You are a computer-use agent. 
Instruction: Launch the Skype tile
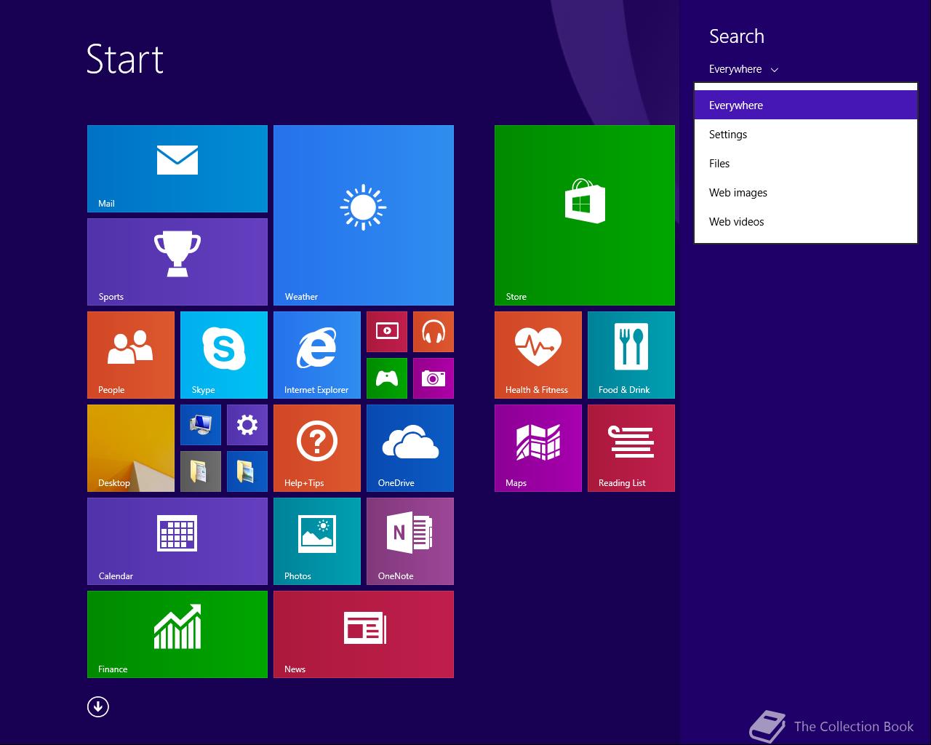[224, 355]
